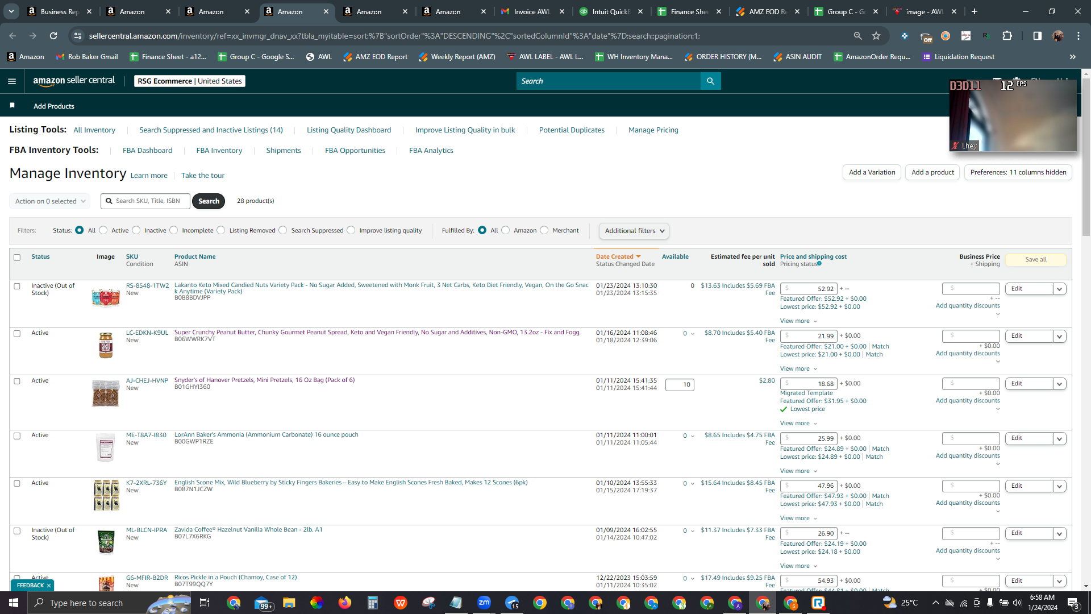Viewport: 1091px width, 614px height.
Task: Click the black Search button for SKU search
Action: click(209, 201)
